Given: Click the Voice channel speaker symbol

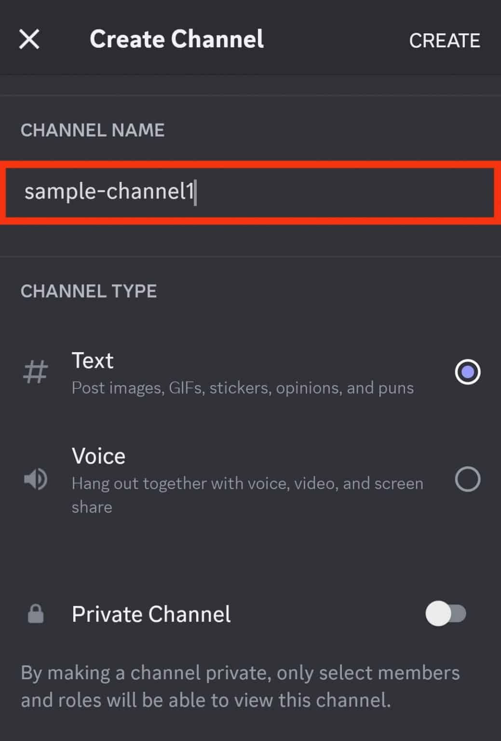Looking at the screenshot, I should click(x=35, y=479).
